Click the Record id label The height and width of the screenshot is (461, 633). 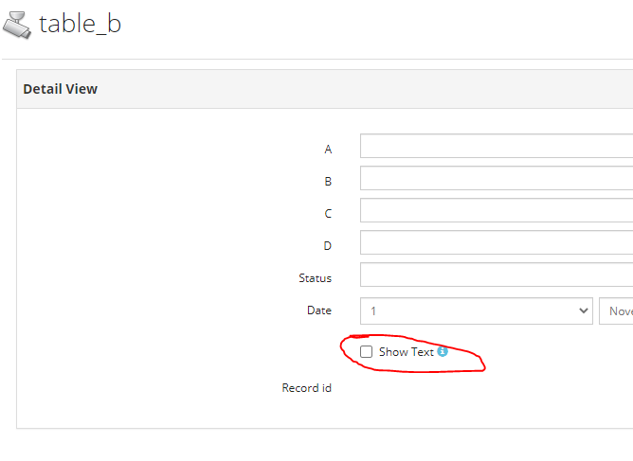click(x=306, y=387)
